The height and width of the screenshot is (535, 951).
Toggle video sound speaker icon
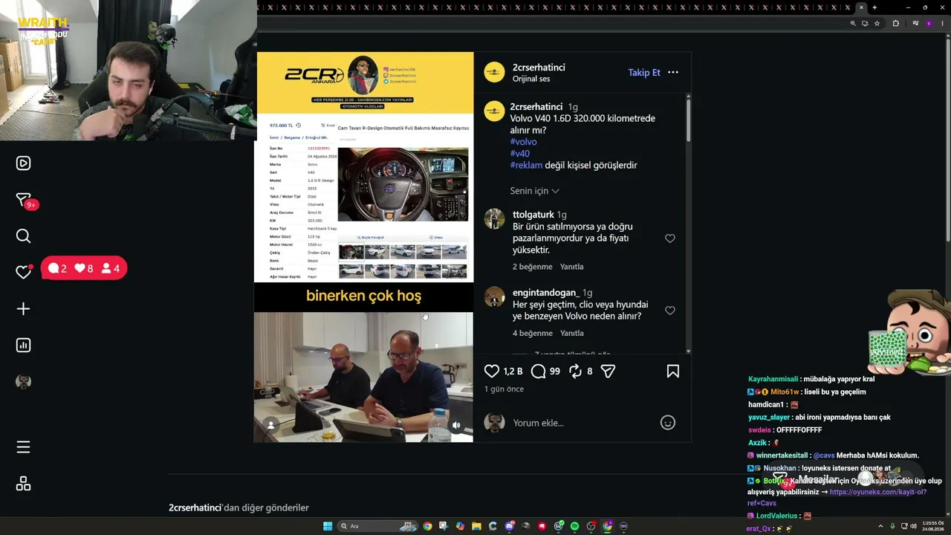point(456,426)
